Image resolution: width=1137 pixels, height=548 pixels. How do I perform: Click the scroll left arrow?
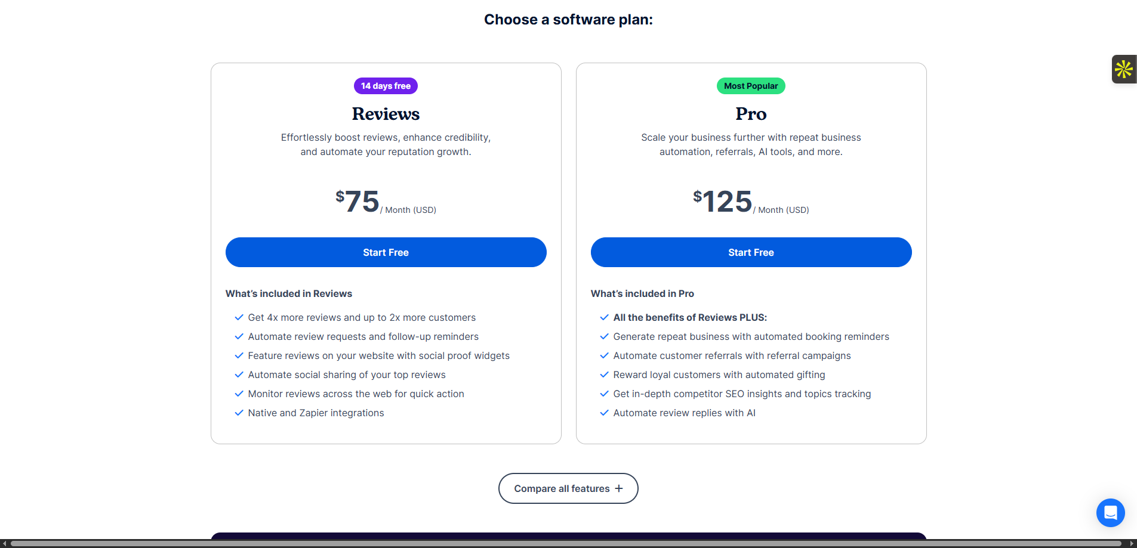pos(4,543)
